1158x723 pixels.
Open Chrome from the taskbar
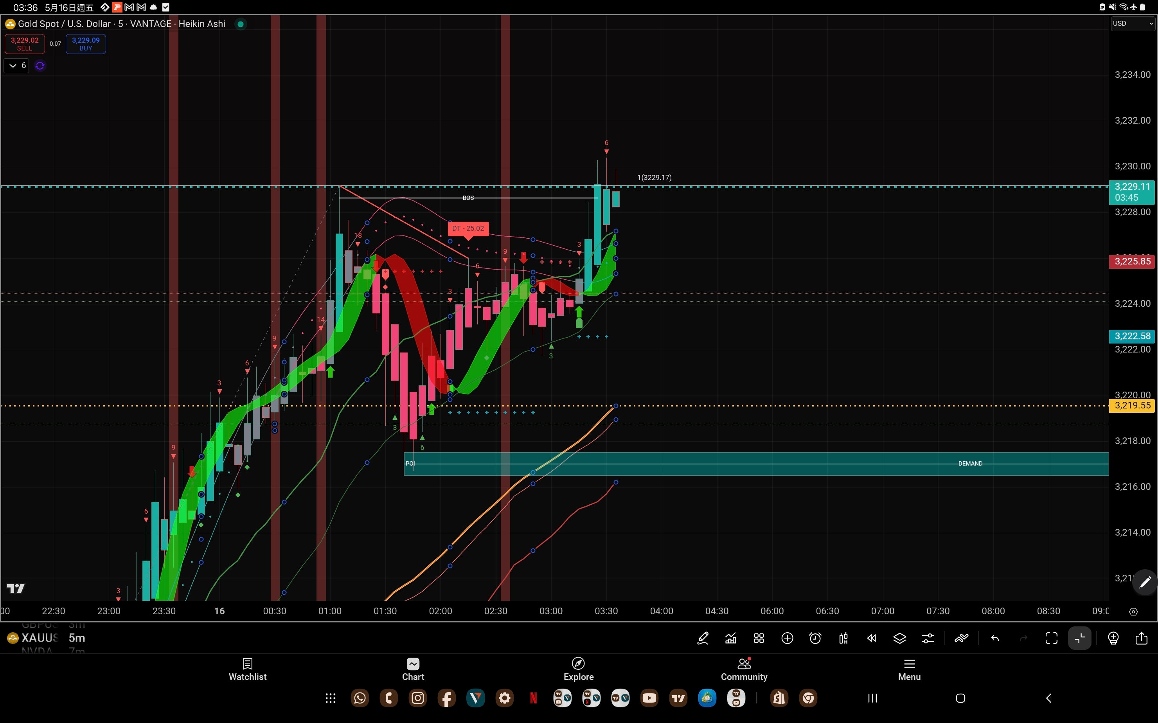pos(808,698)
